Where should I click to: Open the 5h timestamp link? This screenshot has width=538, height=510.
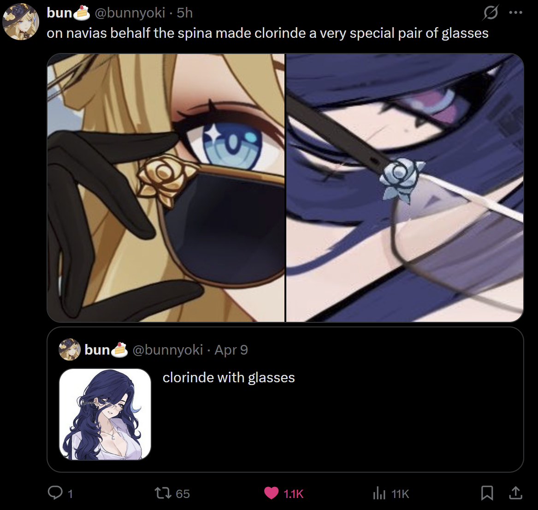coord(185,13)
